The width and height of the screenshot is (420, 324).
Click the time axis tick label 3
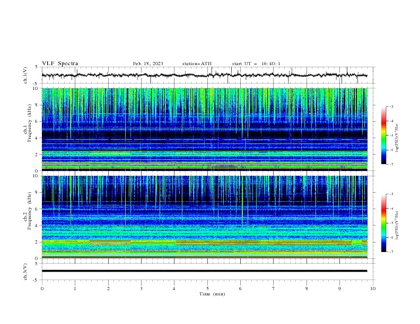tap(141, 289)
